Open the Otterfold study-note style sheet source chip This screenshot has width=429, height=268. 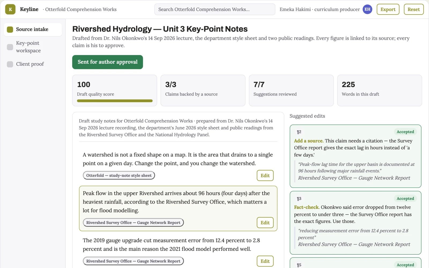(119, 175)
